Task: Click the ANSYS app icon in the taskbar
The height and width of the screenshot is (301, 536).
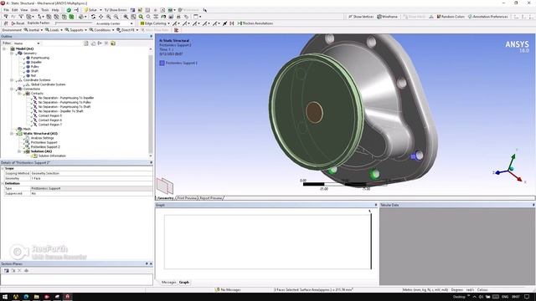Action: (68, 297)
